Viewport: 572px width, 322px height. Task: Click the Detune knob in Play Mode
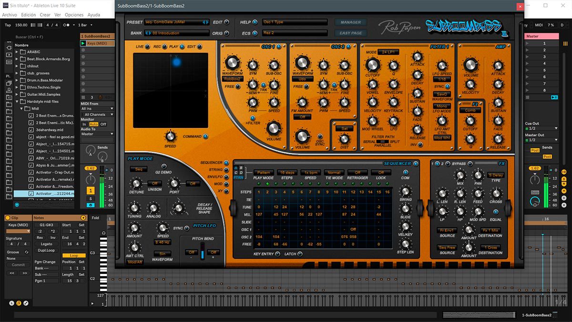tap(136, 184)
